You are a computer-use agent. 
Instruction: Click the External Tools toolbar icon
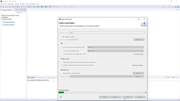pyautogui.click(x=46, y=7)
